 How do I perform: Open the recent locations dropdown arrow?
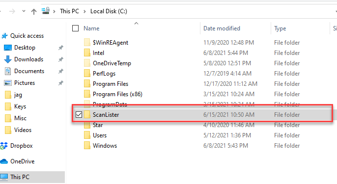(x=24, y=11)
